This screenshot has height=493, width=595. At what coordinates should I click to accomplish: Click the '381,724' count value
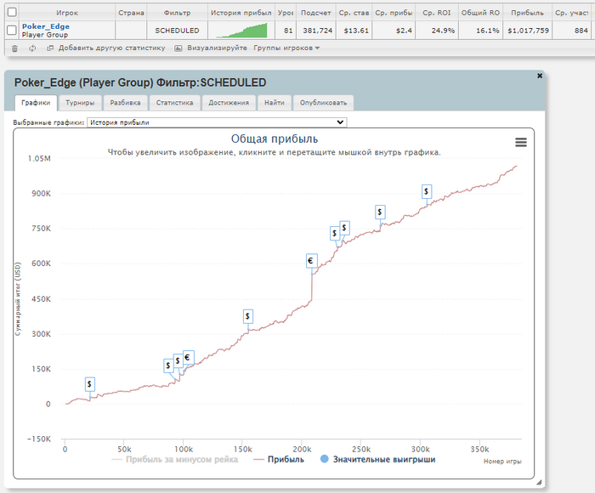click(318, 31)
